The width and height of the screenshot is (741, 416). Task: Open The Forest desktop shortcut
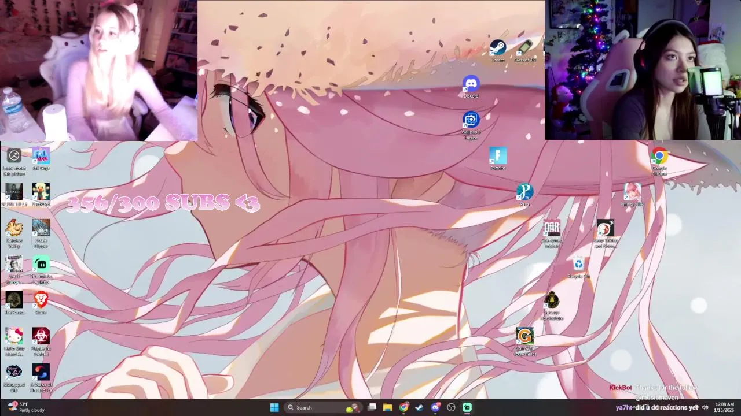click(x=14, y=303)
